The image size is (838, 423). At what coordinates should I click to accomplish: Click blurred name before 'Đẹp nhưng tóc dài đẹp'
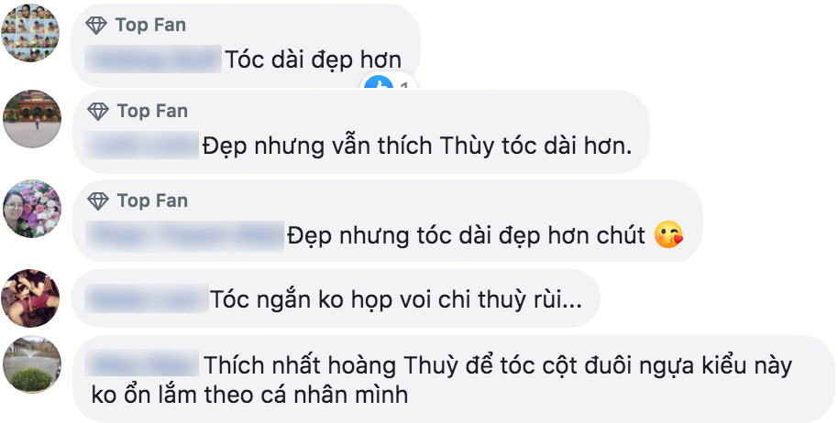pos(184,235)
